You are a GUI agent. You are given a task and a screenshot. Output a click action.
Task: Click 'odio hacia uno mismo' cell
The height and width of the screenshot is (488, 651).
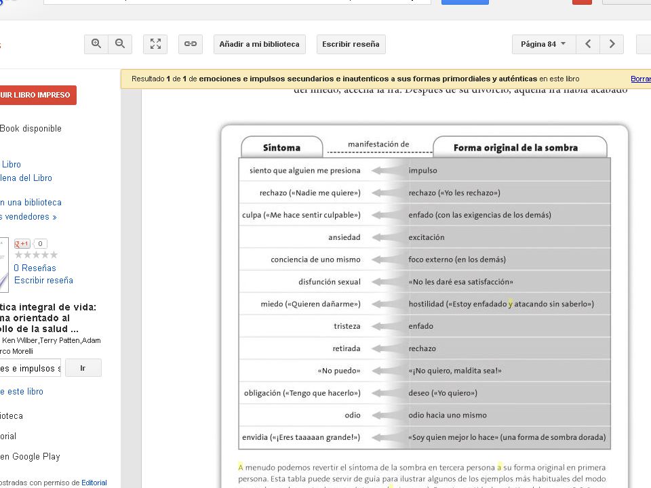pos(448,415)
